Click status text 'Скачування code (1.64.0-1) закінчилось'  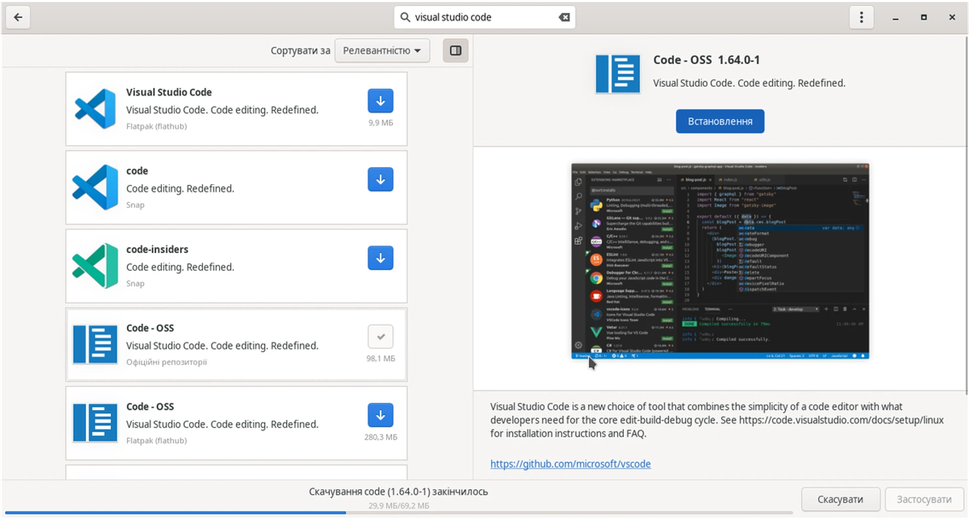click(x=398, y=492)
